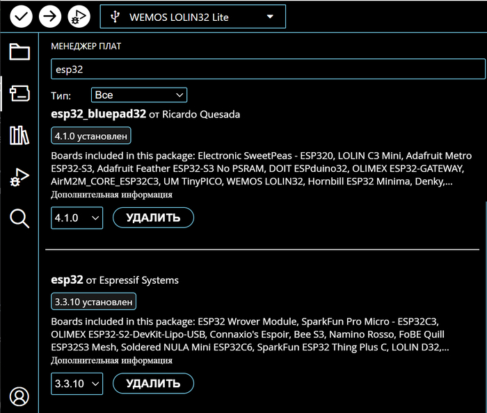Click the Upload arrow button
Screen dimensions: 487x413
[50, 17]
